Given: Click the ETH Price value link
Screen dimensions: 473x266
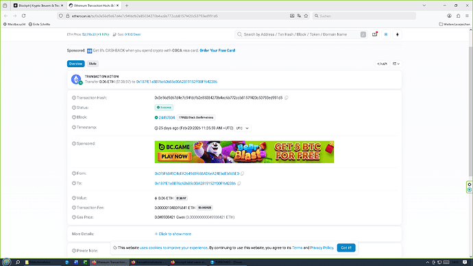Looking at the screenshot, I should pos(95,34).
